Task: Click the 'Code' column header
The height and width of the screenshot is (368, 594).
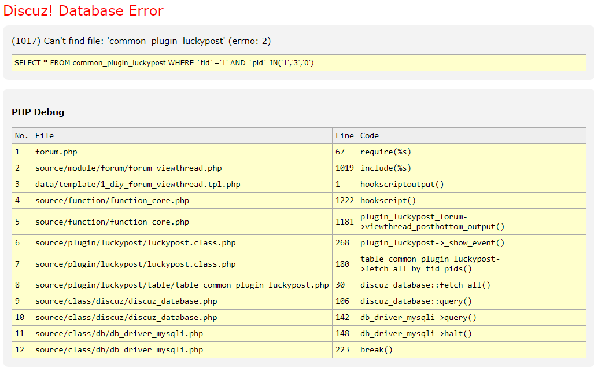Action: coord(471,135)
